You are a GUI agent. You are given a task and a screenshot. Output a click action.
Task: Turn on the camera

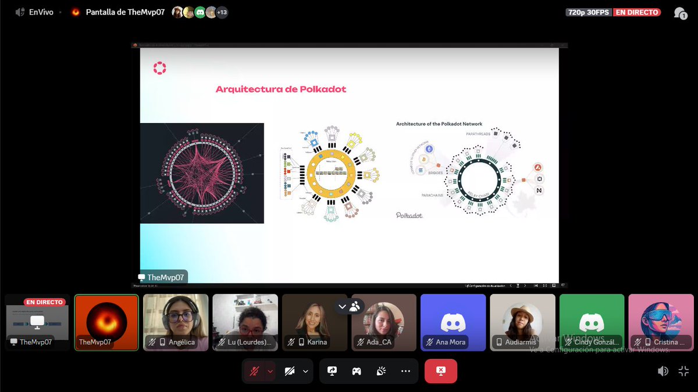point(289,371)
